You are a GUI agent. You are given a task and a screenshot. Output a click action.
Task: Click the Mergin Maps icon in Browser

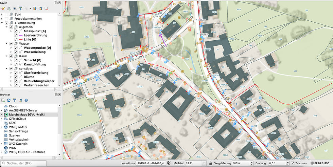coord(5,114)
